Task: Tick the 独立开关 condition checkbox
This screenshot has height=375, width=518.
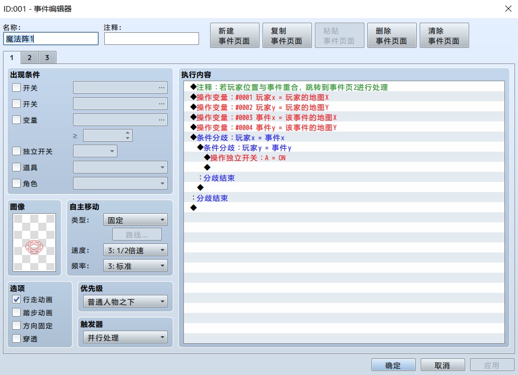Action: click(x=16, y=151)
